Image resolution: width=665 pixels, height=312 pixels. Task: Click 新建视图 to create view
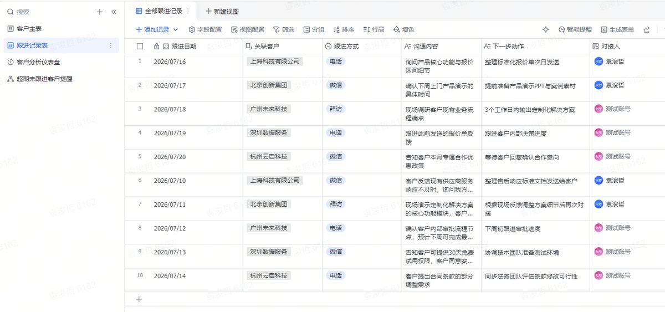222,11
